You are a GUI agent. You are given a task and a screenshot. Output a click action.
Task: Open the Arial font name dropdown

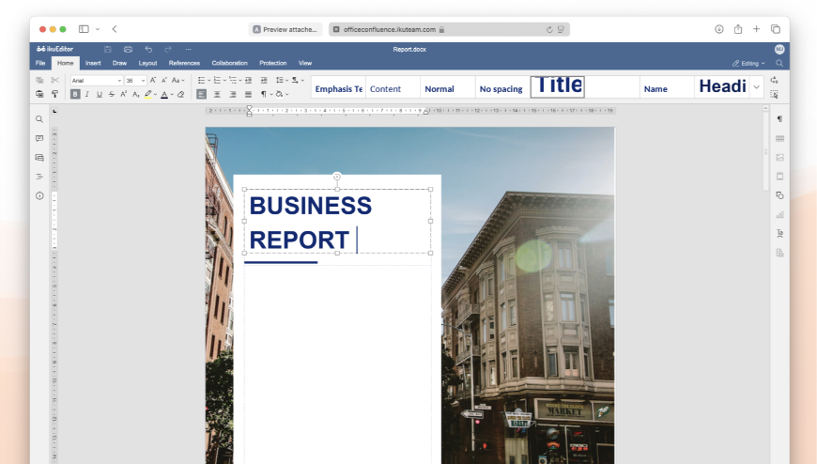click(x=97, y=81)
